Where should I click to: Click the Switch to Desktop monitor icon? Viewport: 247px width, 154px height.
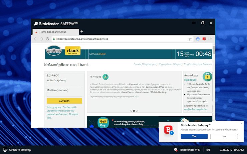(5, 150)
